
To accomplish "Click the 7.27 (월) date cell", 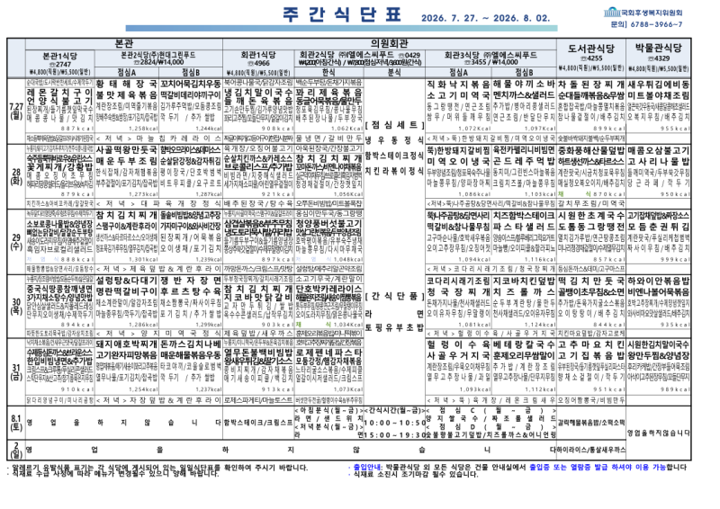I will tap(16, 111).
